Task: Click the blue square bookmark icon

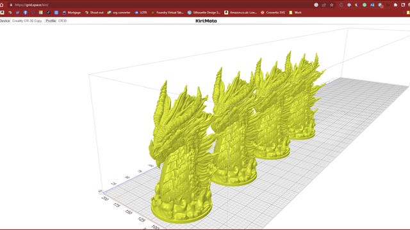Action: coord(56,13)
